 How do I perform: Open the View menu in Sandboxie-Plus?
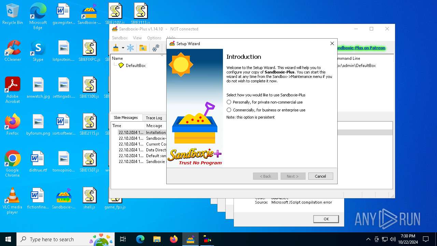137,38
